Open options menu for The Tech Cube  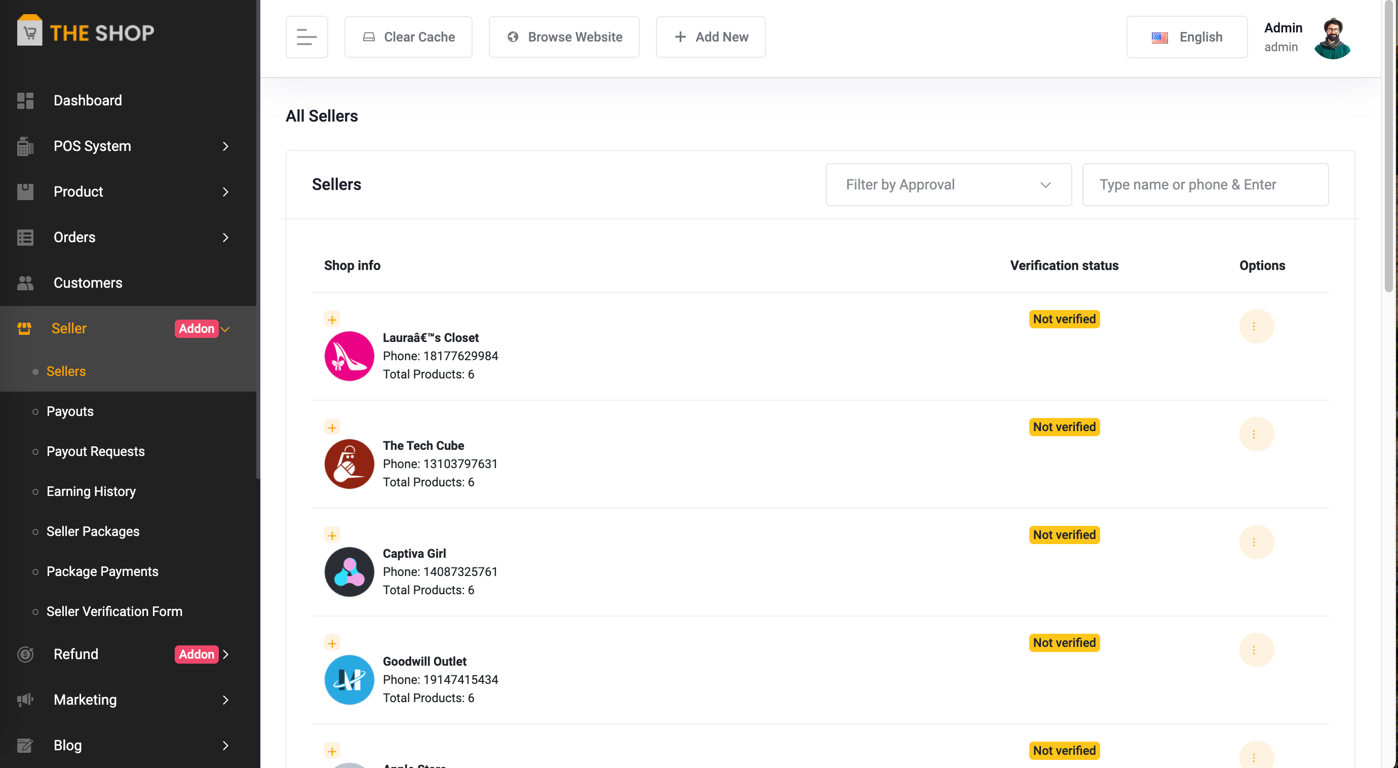pyautogui.click(x=1256, y=434)
